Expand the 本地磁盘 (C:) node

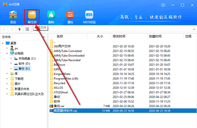click(11, 58)
